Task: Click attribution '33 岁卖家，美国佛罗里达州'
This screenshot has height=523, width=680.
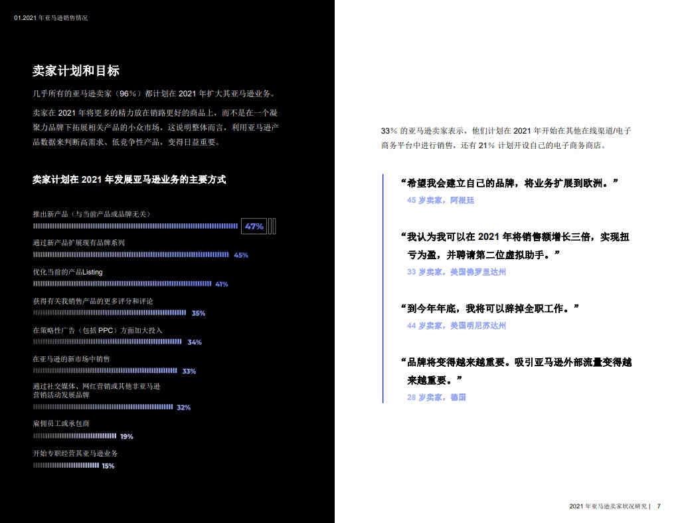Action: tap(456, 272)
